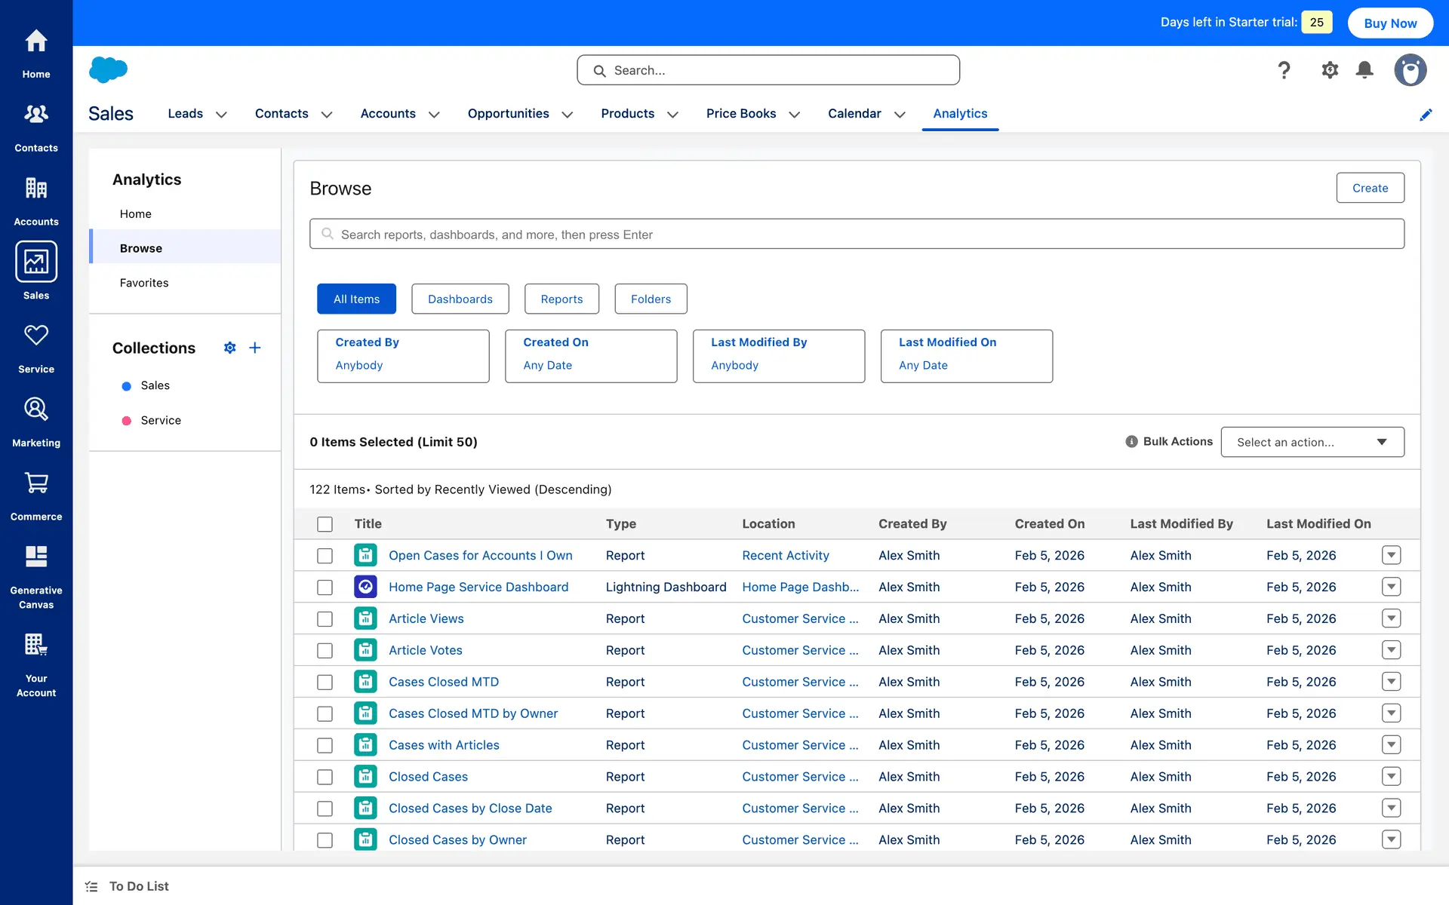Image resolution: width=1449 pixels, height=905 pixels.
Task: Click the pencil edit navigation icon
Action: pyautogui.click(x=1426, y=115)
